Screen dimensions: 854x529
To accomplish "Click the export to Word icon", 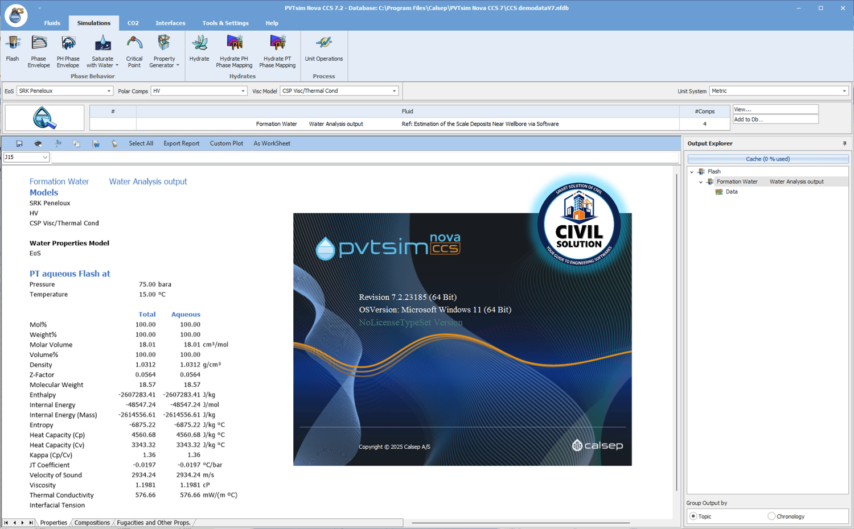I will click(96, 144).
